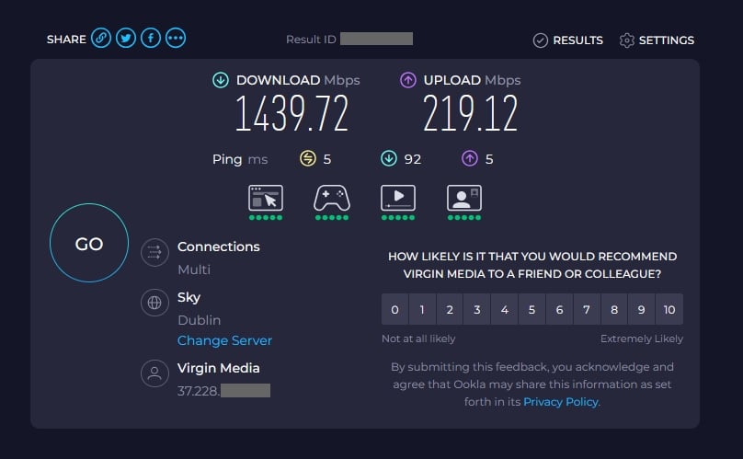The width and height of the screenshot is (743, 459).
Task: Select rating 0 on recommendation scale
Action: pos(394,309)
